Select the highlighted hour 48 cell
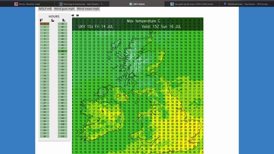Viewport: 274px width, 154px height. pyautogui.click(x=63, y=51)
